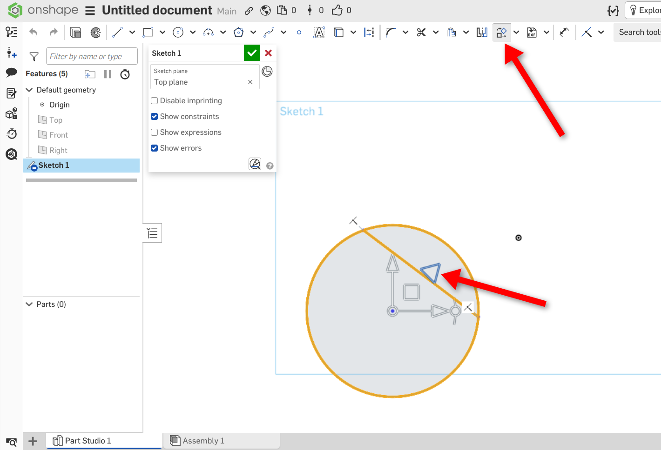Click the add folder icon in Features

pos(90,74)
